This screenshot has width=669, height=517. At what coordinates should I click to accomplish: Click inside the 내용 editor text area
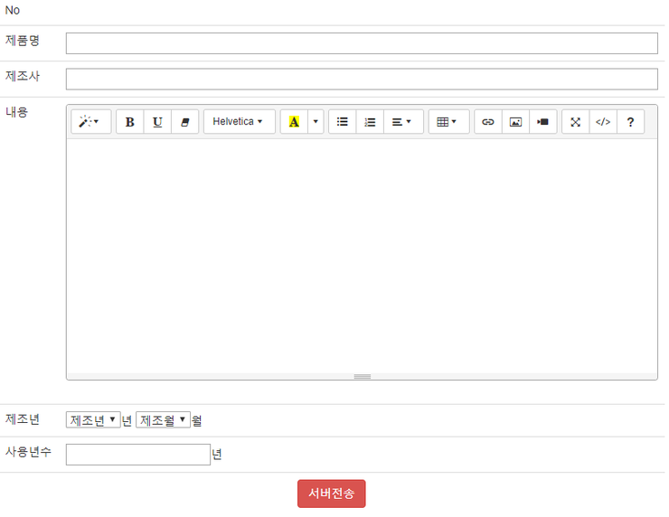(x=362, y=256)
